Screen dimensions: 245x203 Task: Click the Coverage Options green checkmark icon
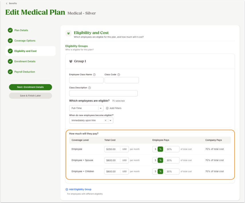[10, 41]
